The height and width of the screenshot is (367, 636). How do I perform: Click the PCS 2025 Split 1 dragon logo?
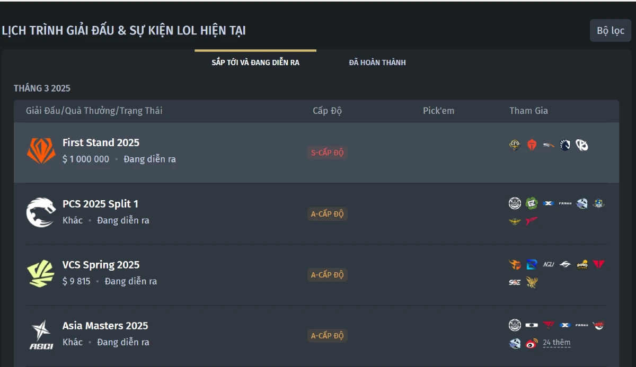(41, 212)
